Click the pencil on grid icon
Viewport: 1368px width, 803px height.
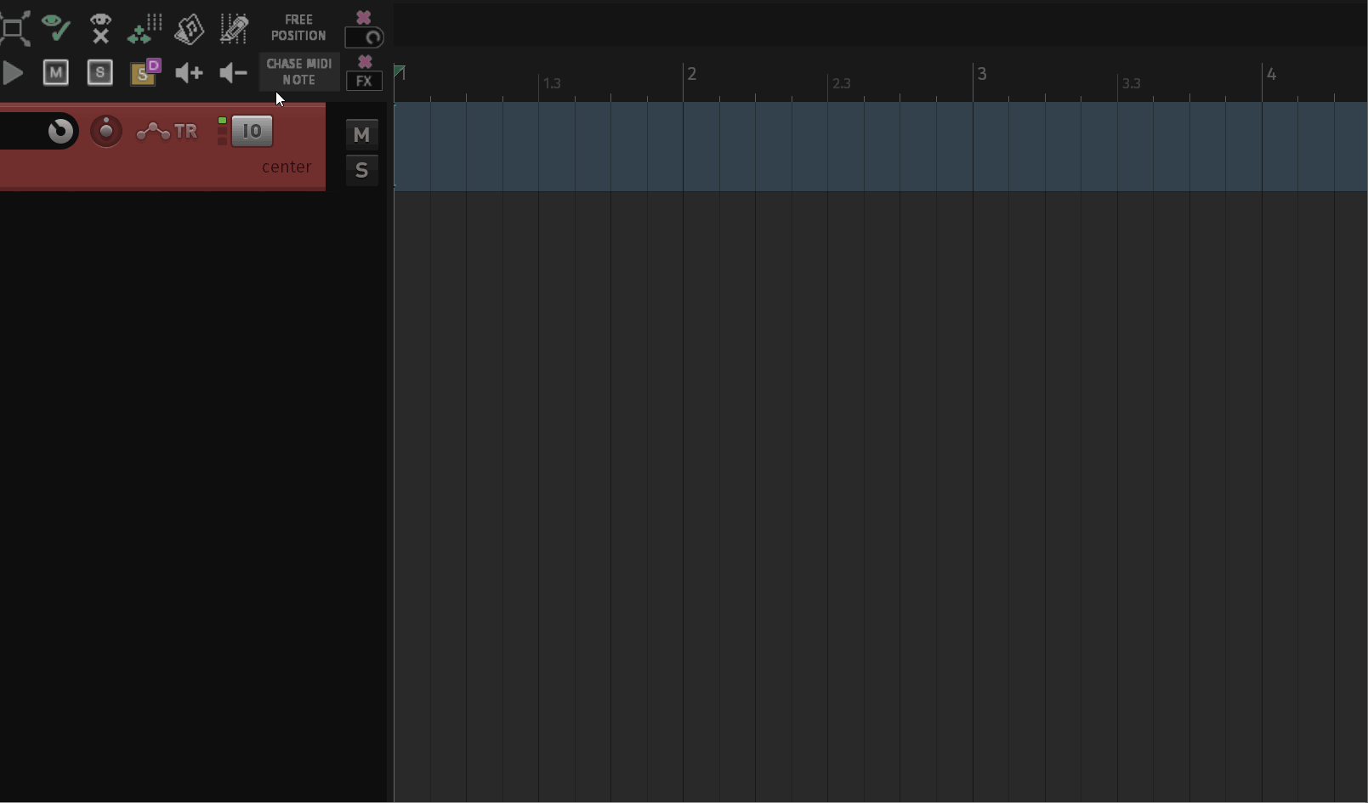coord(234,29)
